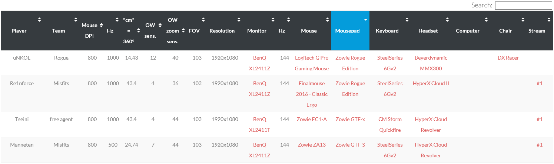
Task: Open HyperX Cloud Revolver link in Tseini row
Action: coord(431,125)
